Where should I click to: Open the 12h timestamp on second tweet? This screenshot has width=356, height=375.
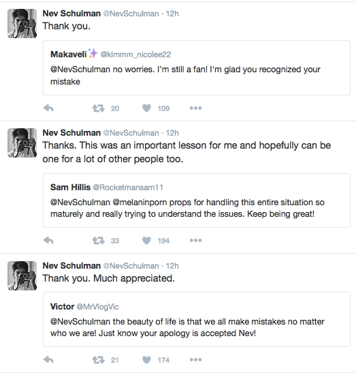click(x=172, y=133)
